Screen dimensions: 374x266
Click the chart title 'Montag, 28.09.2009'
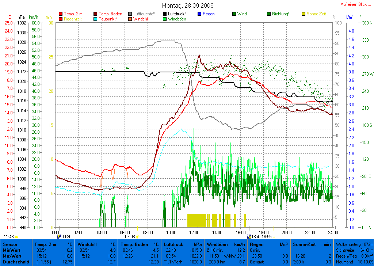click(x=188, y=6)
